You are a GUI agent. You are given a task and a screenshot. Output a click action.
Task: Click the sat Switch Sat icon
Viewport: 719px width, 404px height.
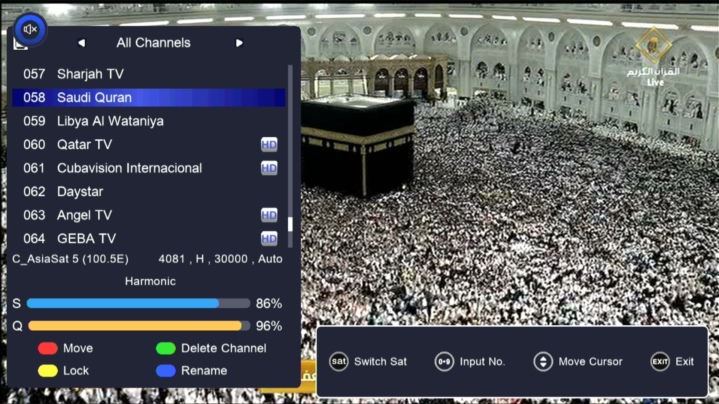click(x=339, y=361)
